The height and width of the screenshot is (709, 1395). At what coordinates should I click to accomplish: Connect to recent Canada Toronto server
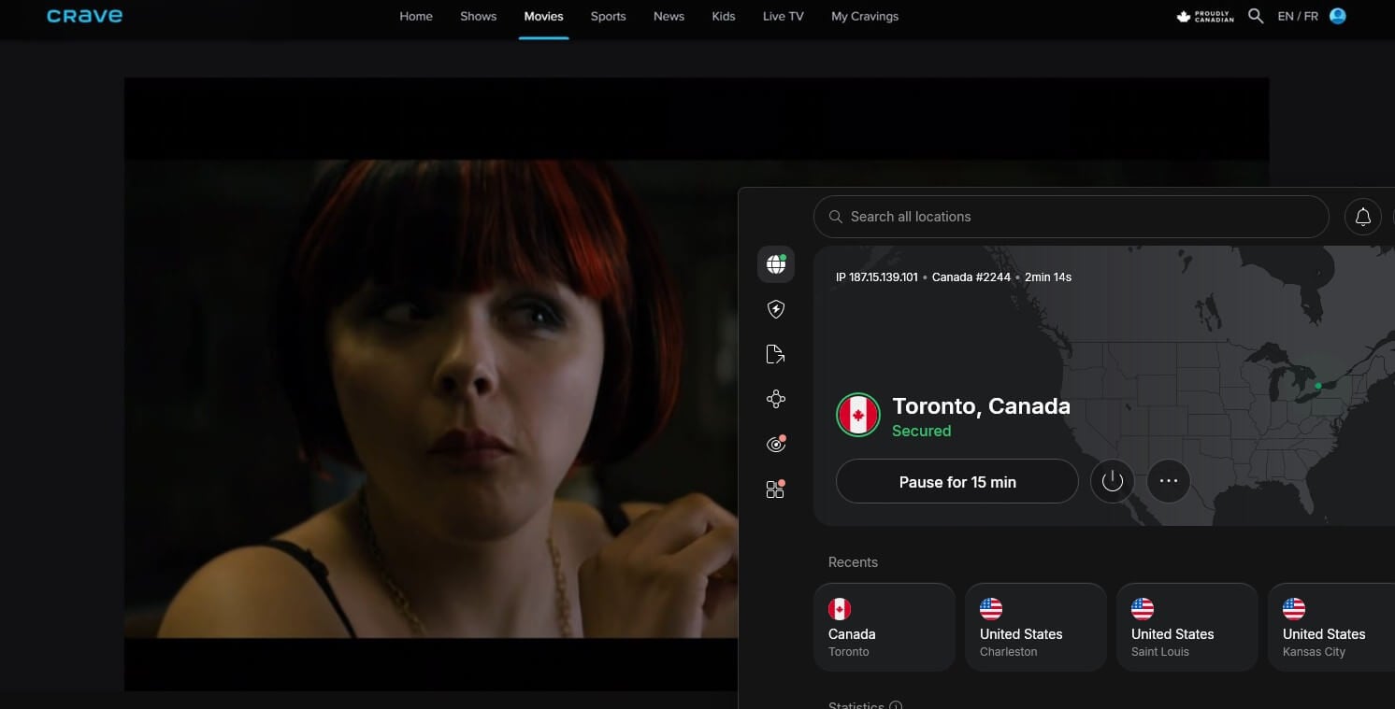[884, 627]
